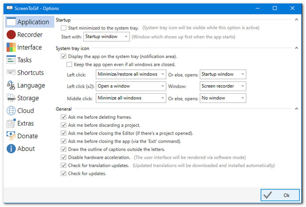Screen dimensions: 306x207
Task: Open the Middle click action dropdown
Action: [131, 98]
